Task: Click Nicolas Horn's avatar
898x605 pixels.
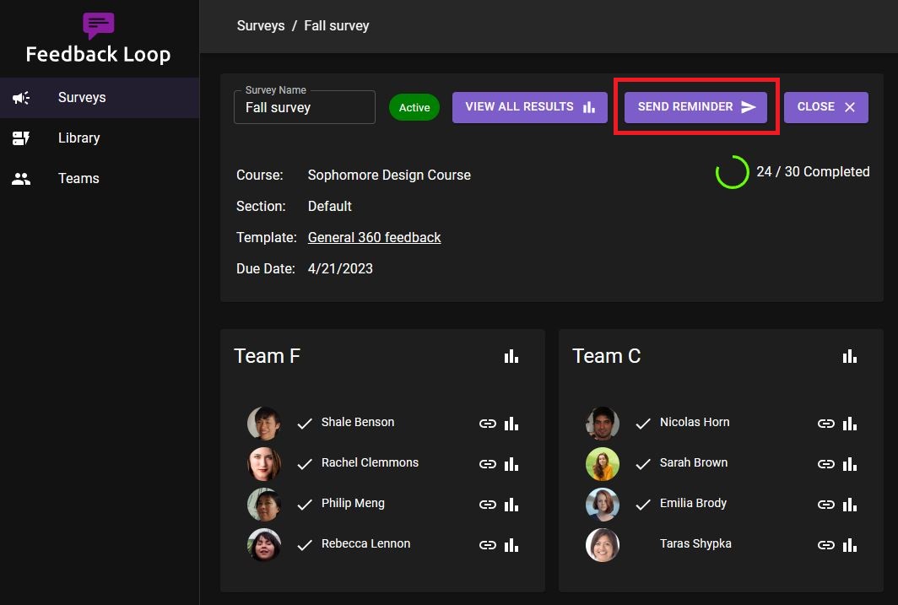Action: click(603, 424)
